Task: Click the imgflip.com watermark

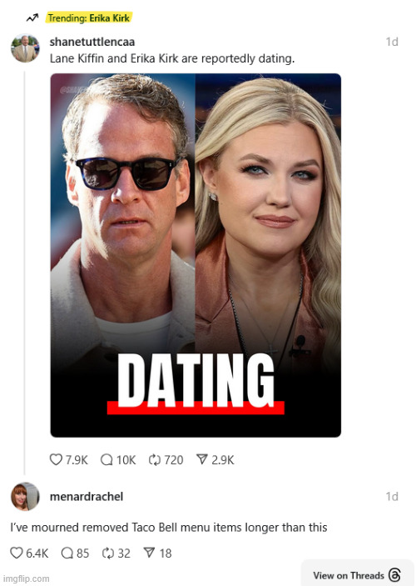Action: pyautogui.click(x=26, y=578)
